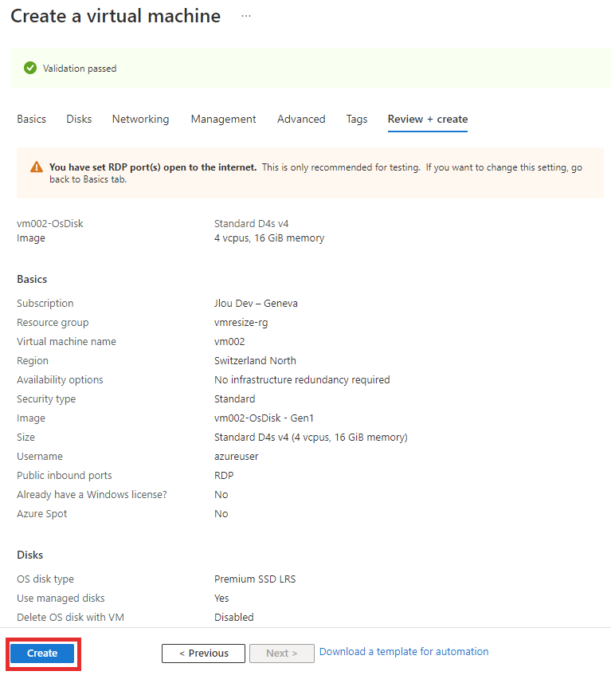Screen dimensions: 611x683
Task: Click the blue Create button
Action: (42, 653)
